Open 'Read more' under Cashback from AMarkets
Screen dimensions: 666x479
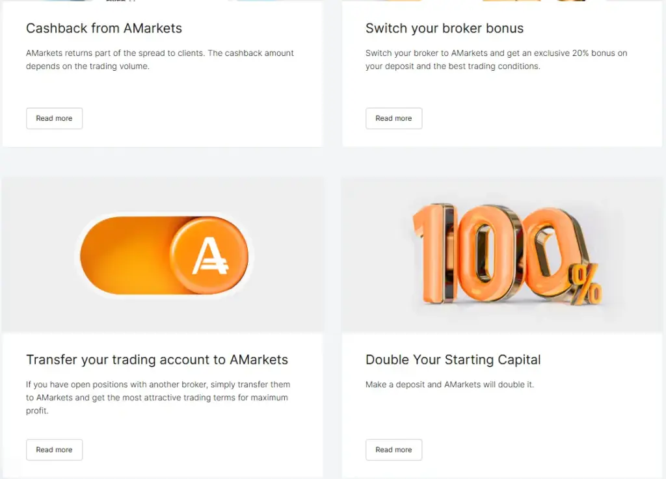tap(54, 118)
